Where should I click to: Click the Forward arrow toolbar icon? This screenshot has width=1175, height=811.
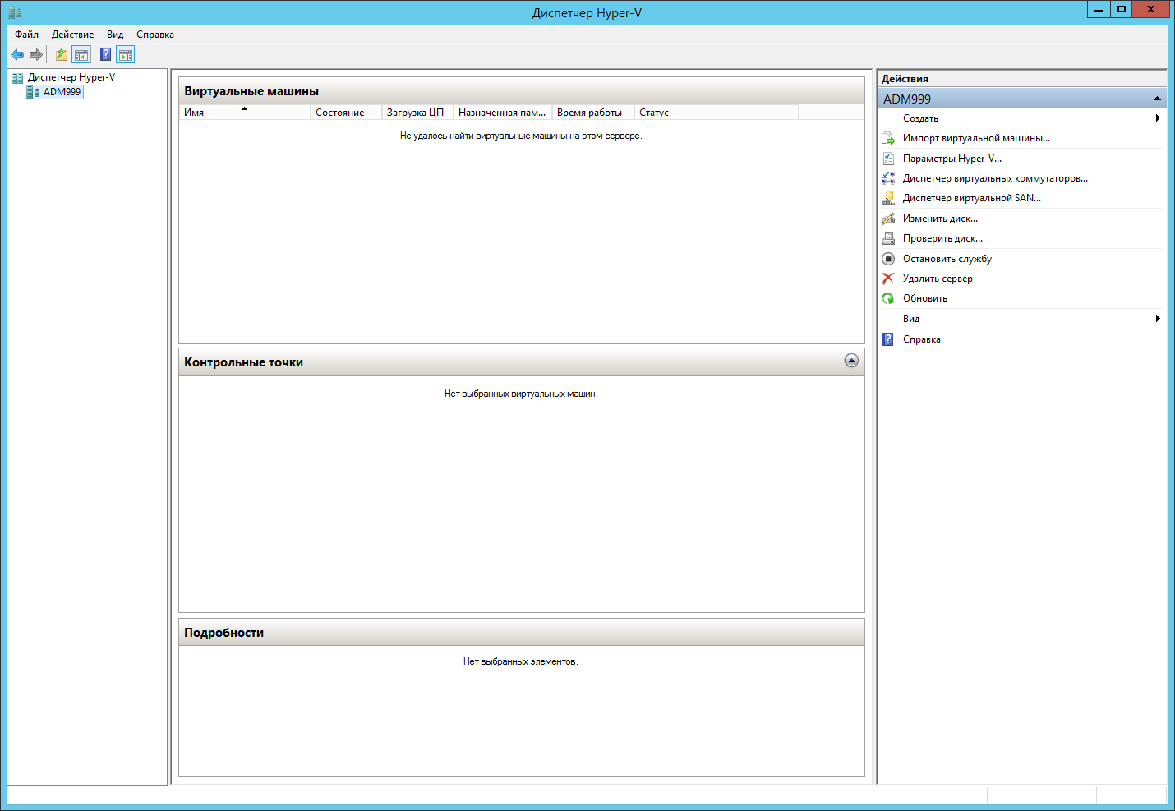(35, 55)
